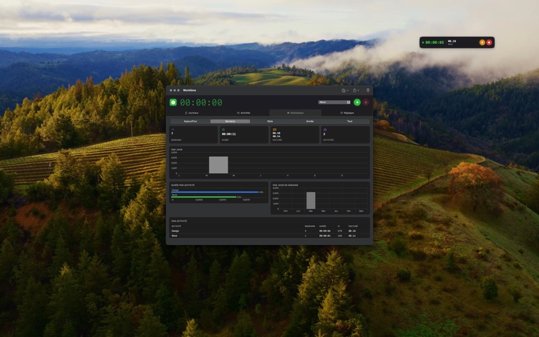Viewport: 539px width, 337px height.
Task: Click the blue Design duration bar
Action: click(215, 192)
